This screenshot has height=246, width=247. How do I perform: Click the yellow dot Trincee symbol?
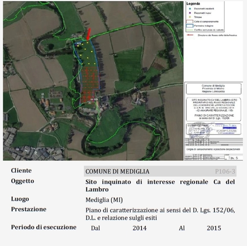190,17
